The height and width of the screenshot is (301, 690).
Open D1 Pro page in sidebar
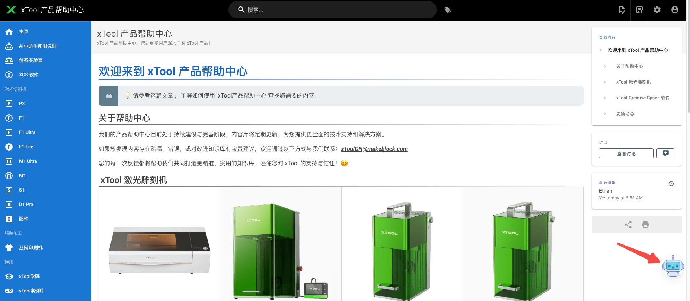point(45,205)
